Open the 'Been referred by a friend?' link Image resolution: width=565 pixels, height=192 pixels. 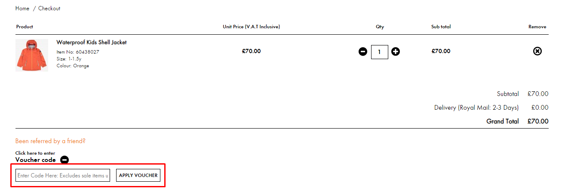point(50,141)
